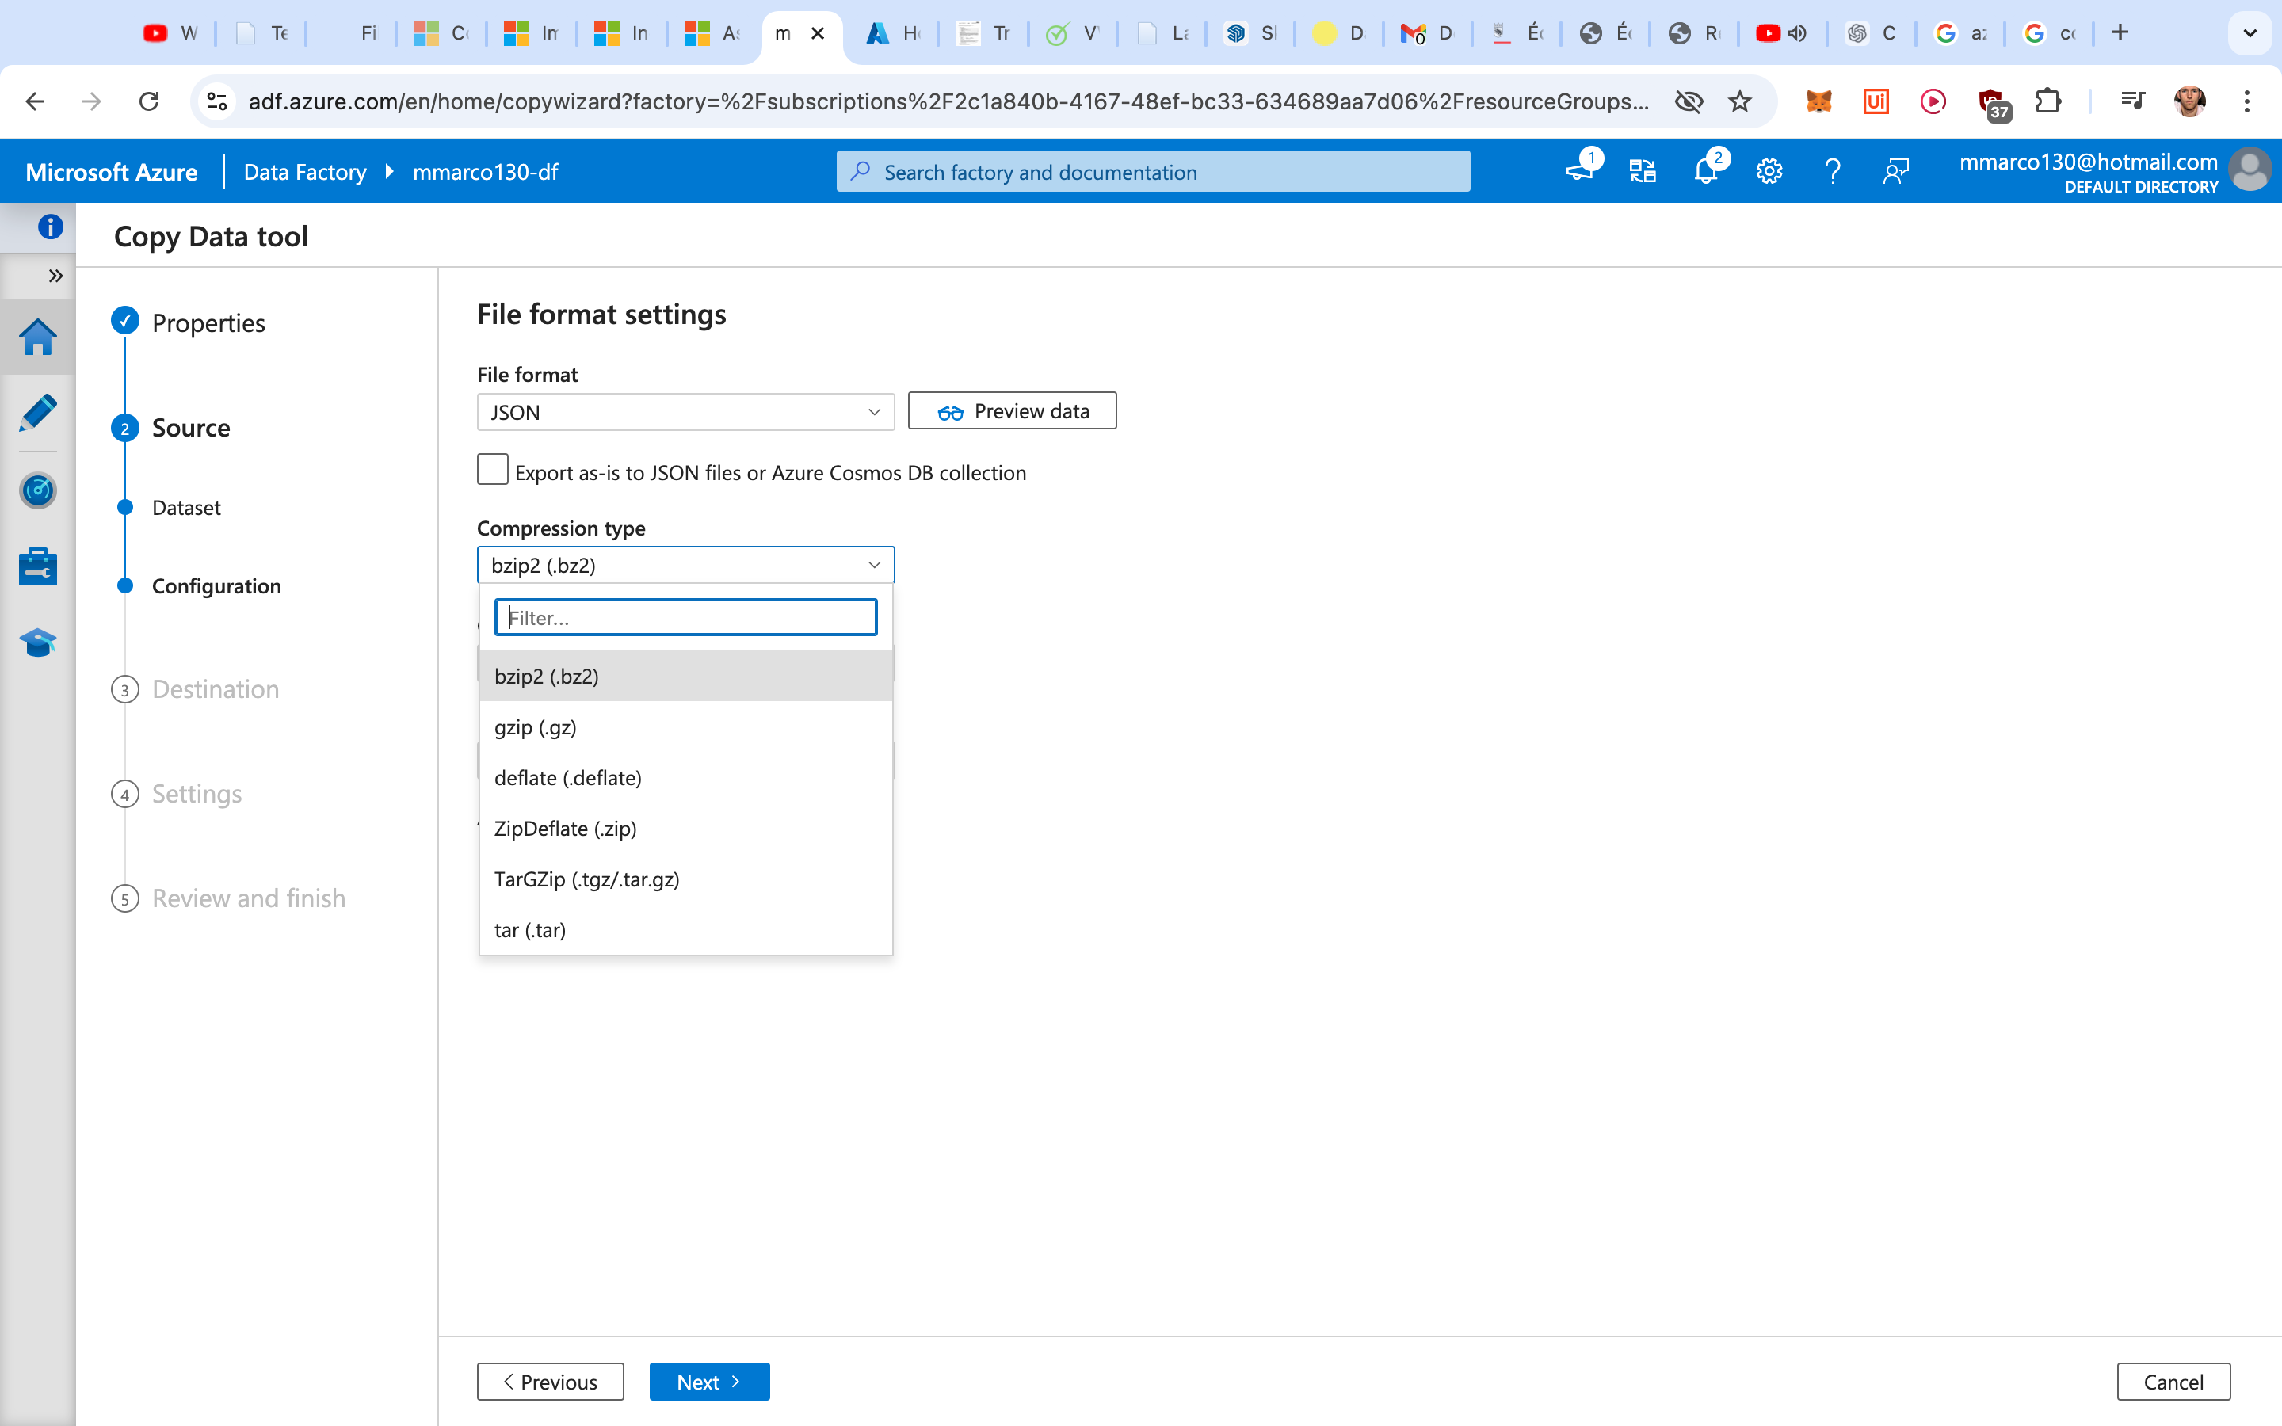The height and width of the screenshot is (1426, 2282).
Task: Enable Export as-is to JSON files checkbox
Action: (492, 469)
